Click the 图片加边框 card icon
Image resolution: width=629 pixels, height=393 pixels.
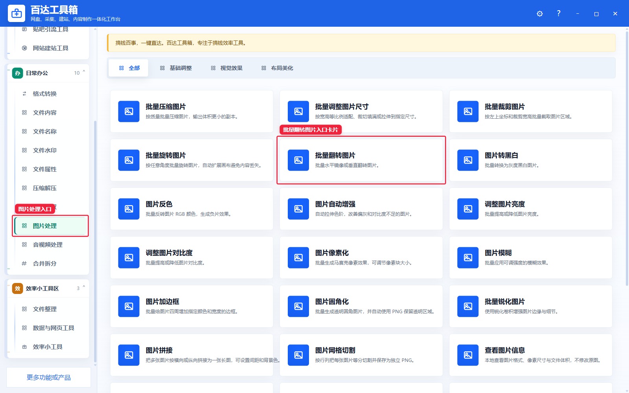pyautogui.click(x=129, y=307)
